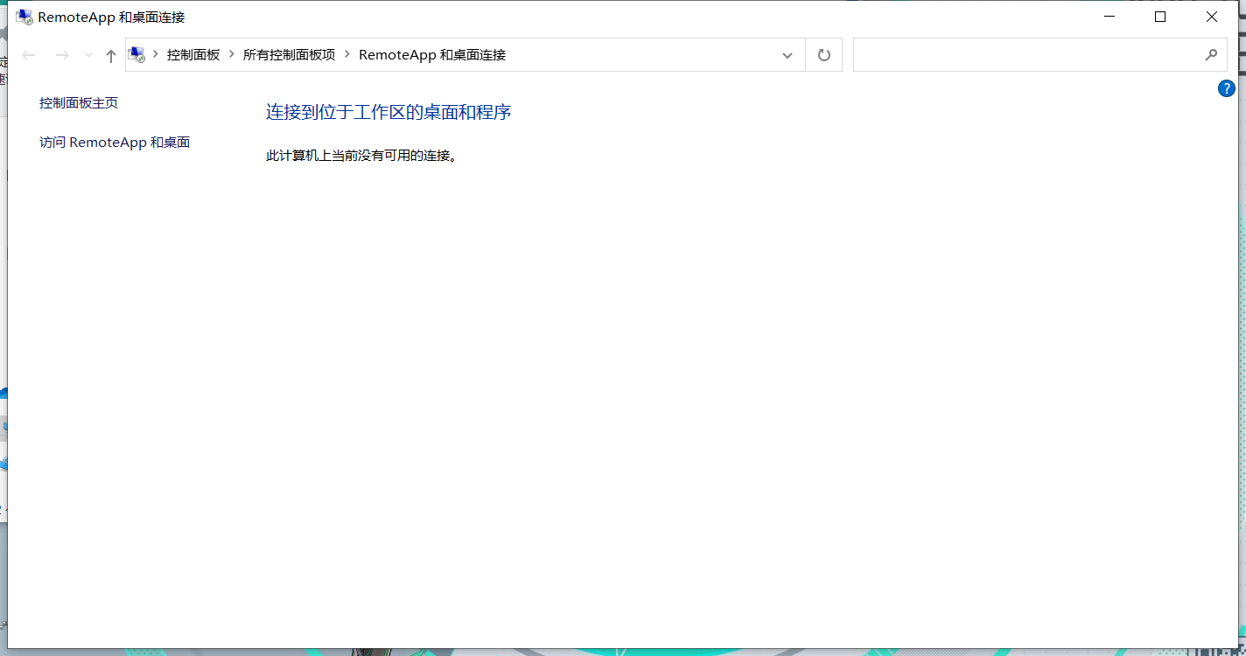Screen dimensions: 1246x656
Task: Open 控制面板主页 link
Action: [79, 103]
